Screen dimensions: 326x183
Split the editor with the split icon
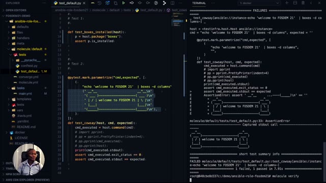point(172,3)
